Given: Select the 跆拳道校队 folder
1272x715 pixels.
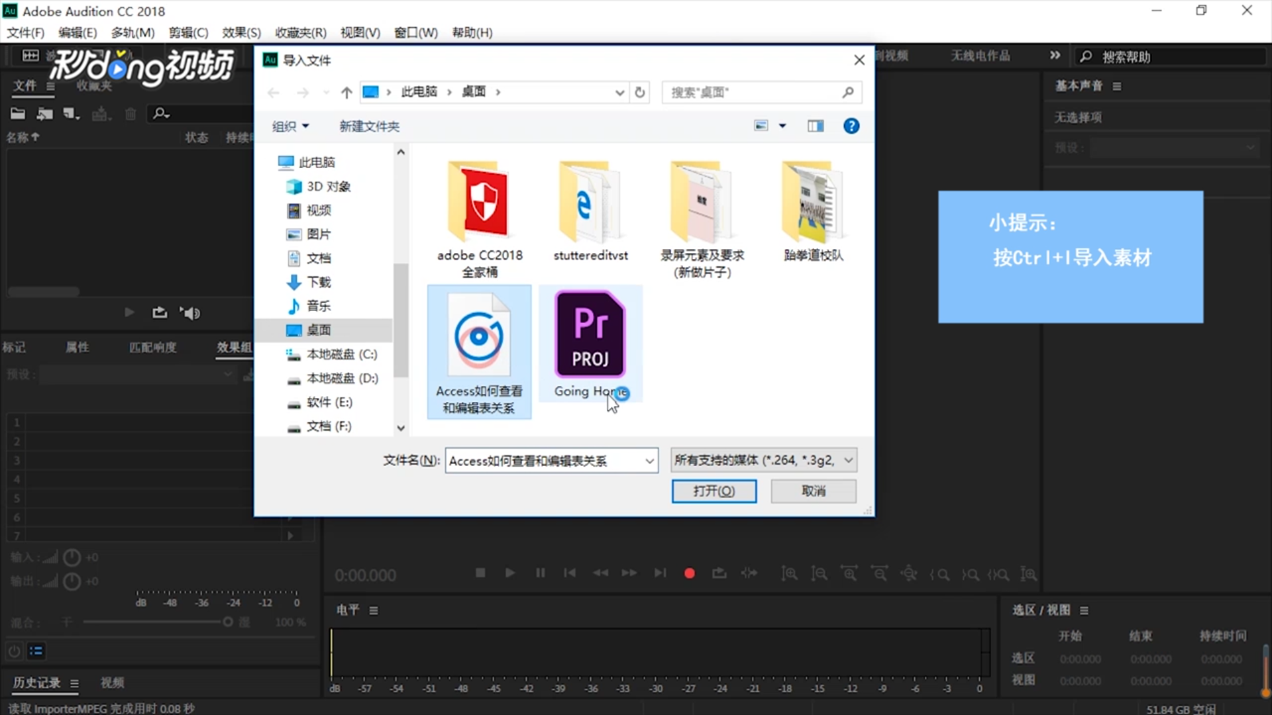Looking at the screenshot, I should (x=813, y=212).
